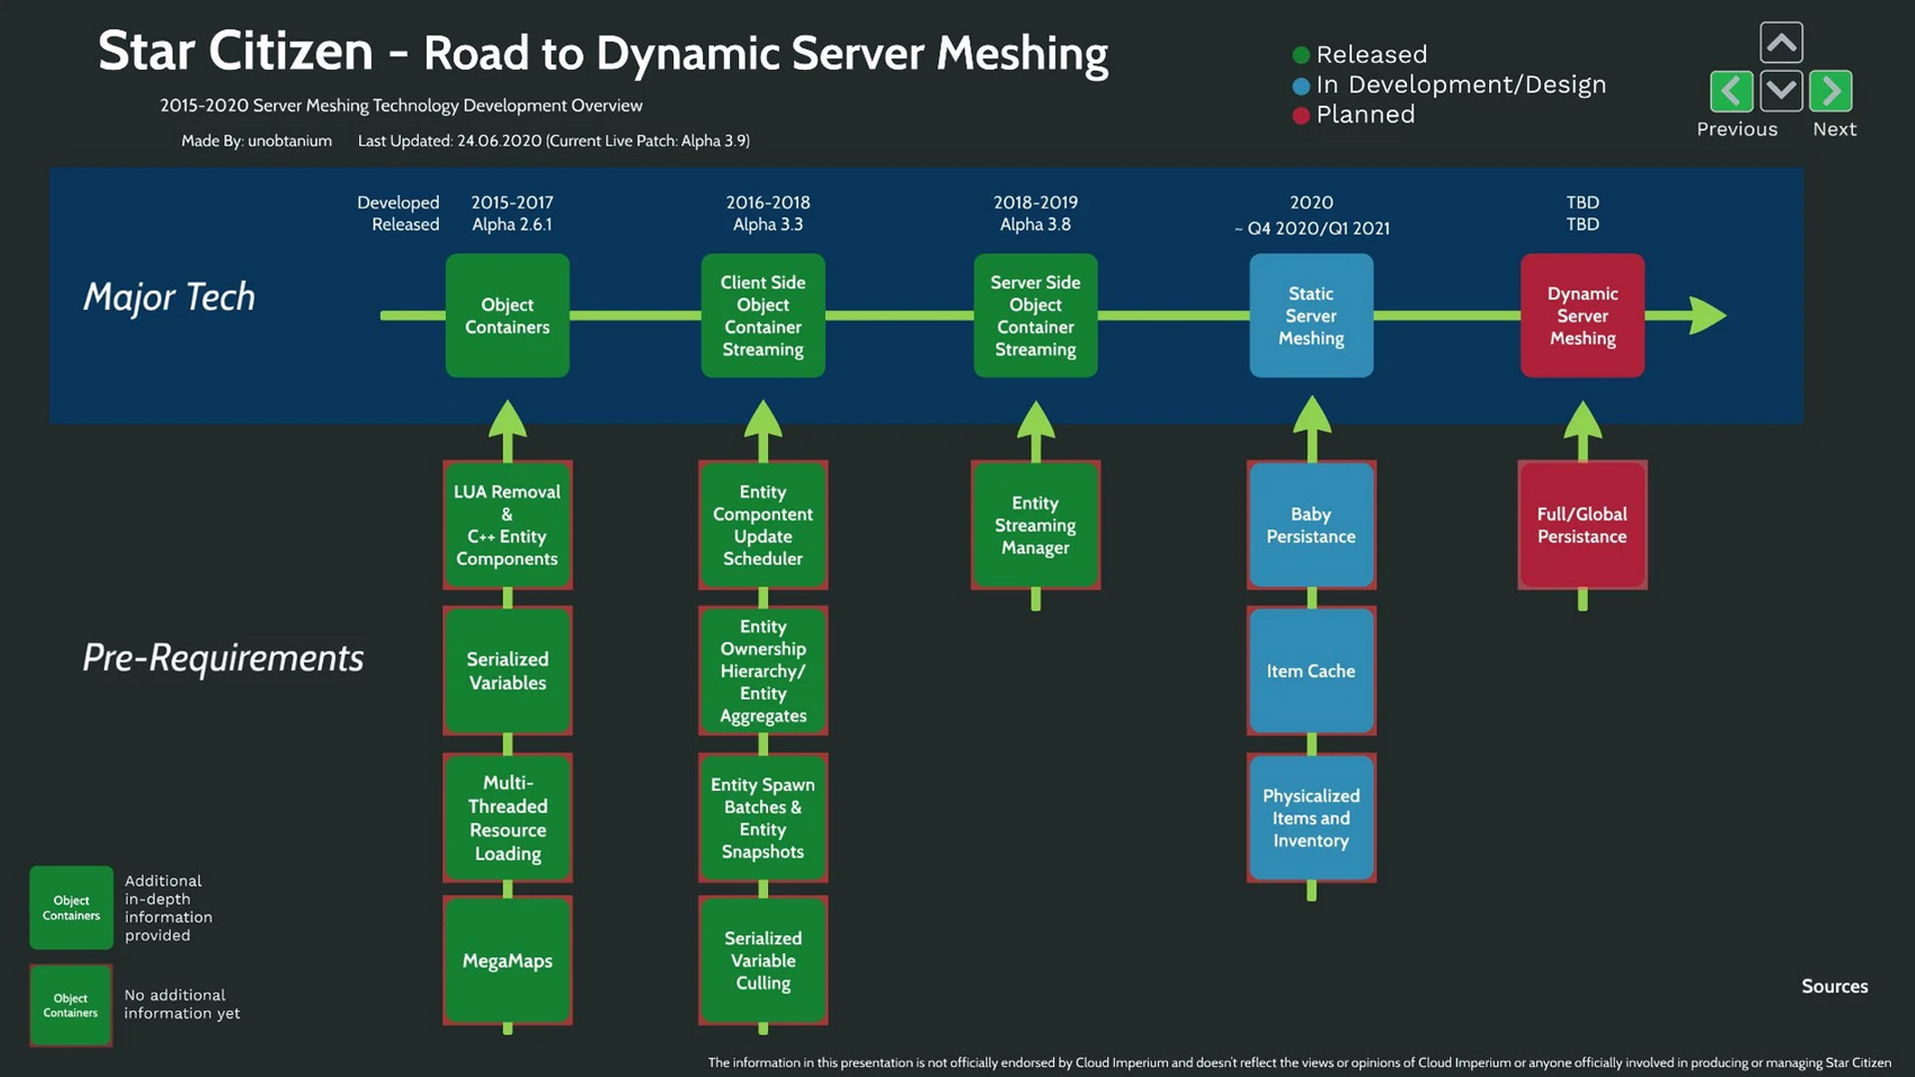
Task: Click the blue In Development legend dot
Action: click(x=1301, y=86)
